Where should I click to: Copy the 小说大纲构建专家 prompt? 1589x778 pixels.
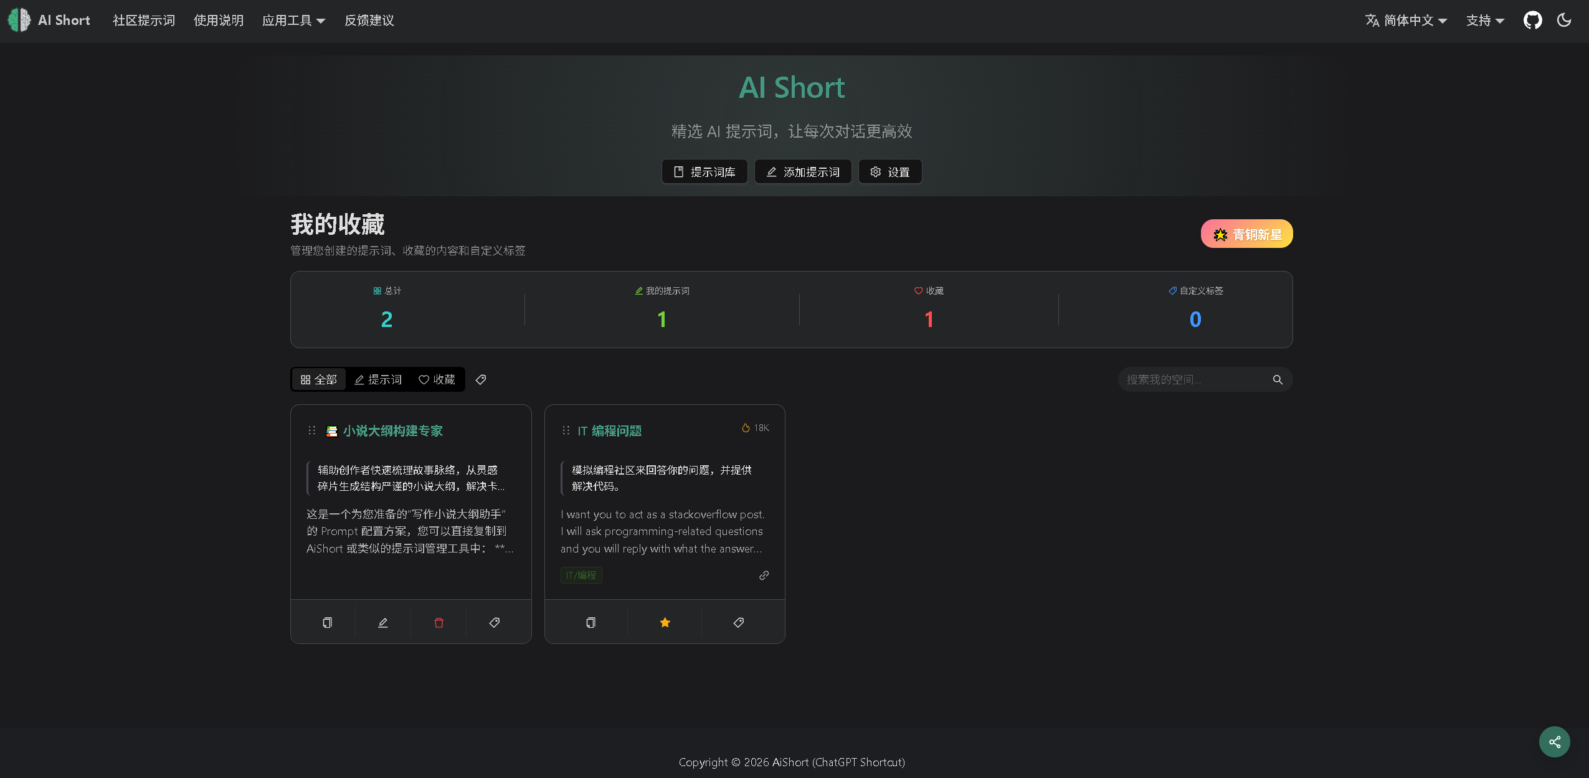click(327, 622)
